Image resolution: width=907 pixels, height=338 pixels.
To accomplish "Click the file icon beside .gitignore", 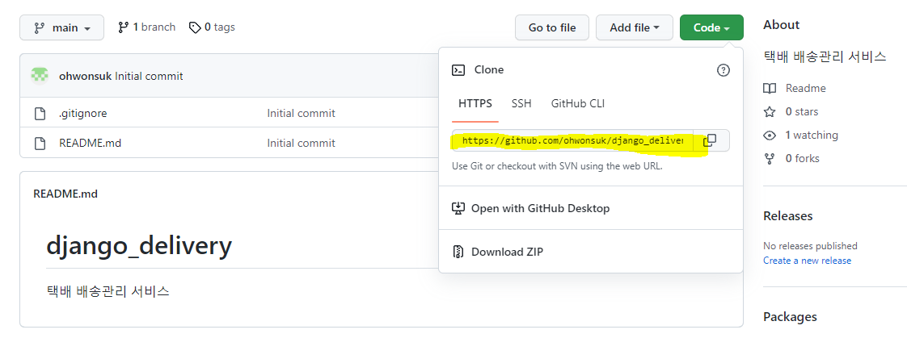I will point(40,114).
